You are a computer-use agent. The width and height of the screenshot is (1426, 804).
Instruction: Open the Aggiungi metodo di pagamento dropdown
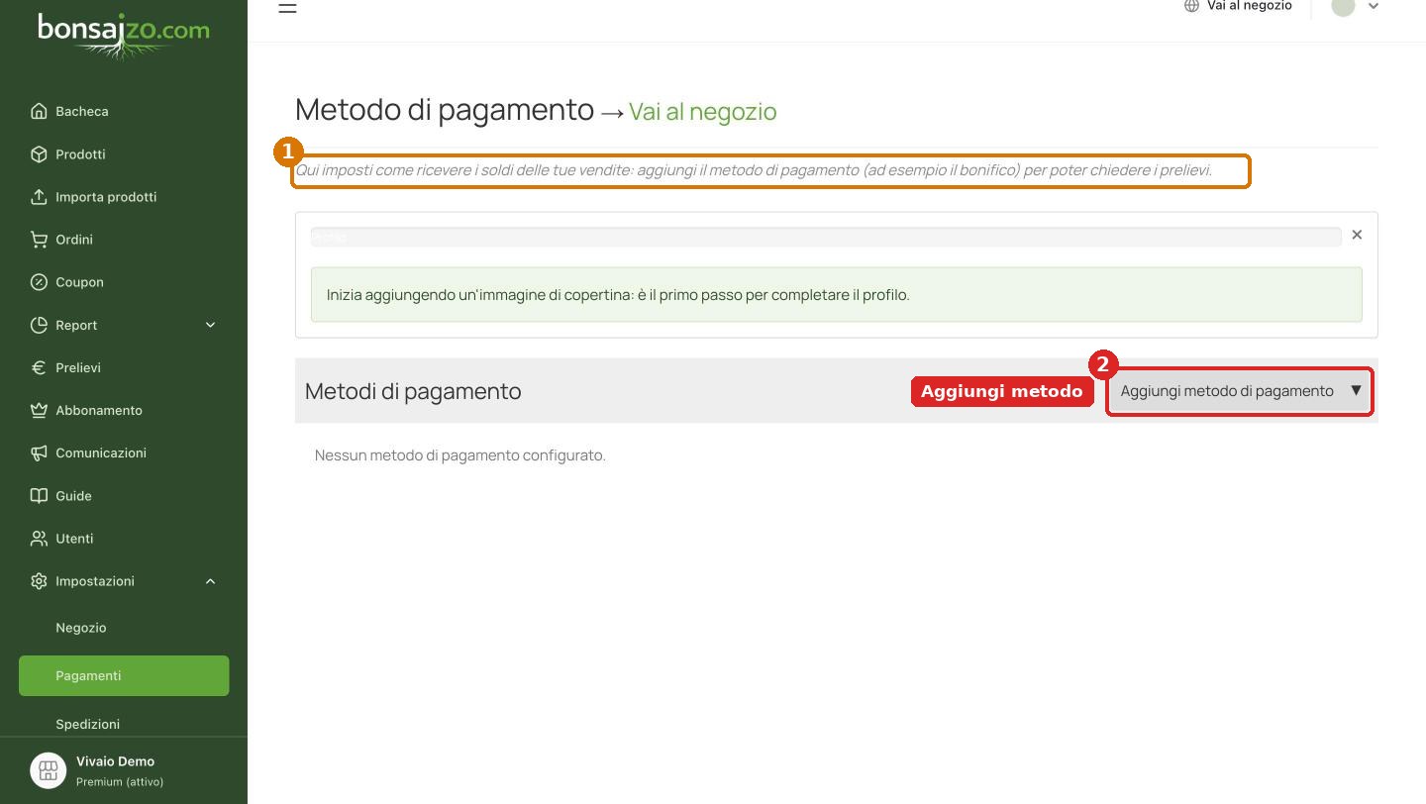pos(1240,390)
